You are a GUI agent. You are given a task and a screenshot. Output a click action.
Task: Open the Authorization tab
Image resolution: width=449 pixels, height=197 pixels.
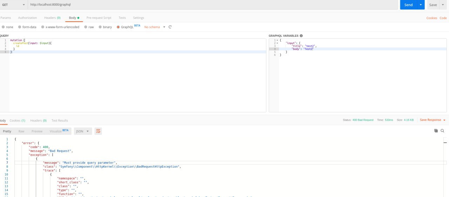coord(27,17)
